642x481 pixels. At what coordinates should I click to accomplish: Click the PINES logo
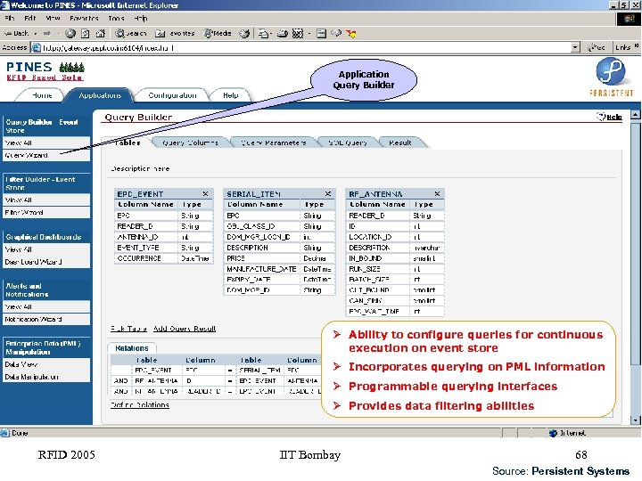pyautogui.click(x=45, y=71)
